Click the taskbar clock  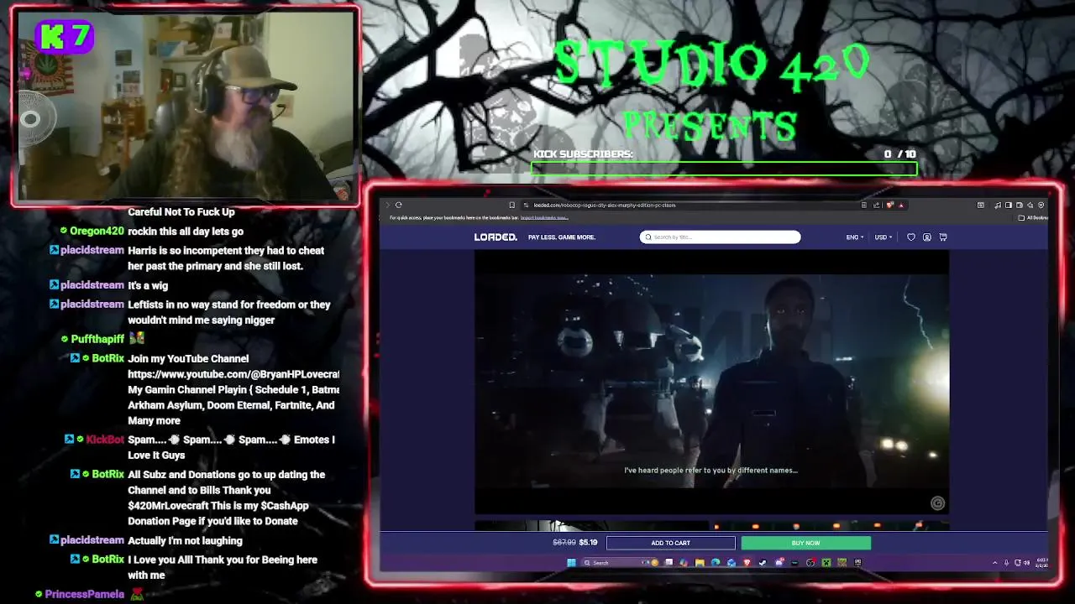coord(1042,563)
